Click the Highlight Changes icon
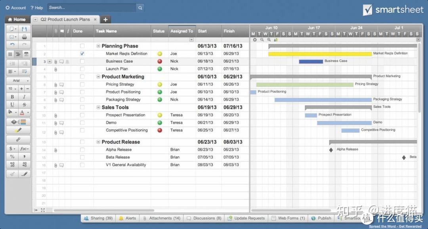The image size is (428, 229). 18,130
